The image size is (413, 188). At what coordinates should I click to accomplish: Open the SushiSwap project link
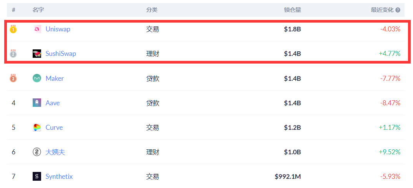(61, 54)
